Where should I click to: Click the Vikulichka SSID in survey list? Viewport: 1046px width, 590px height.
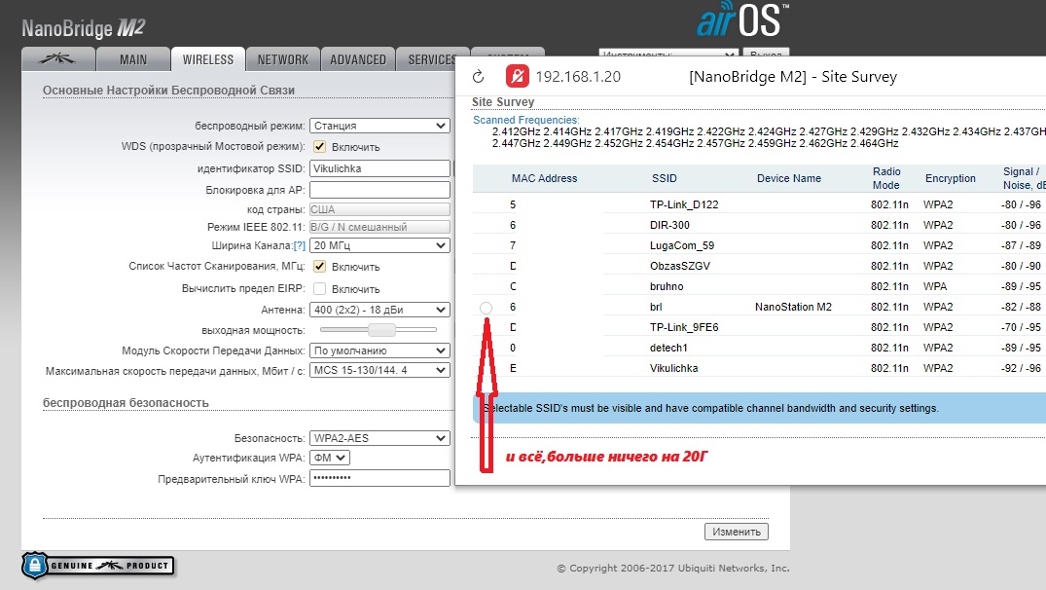[673, 368]
